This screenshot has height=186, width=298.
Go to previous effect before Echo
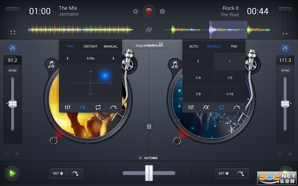[x=68, y=58]
